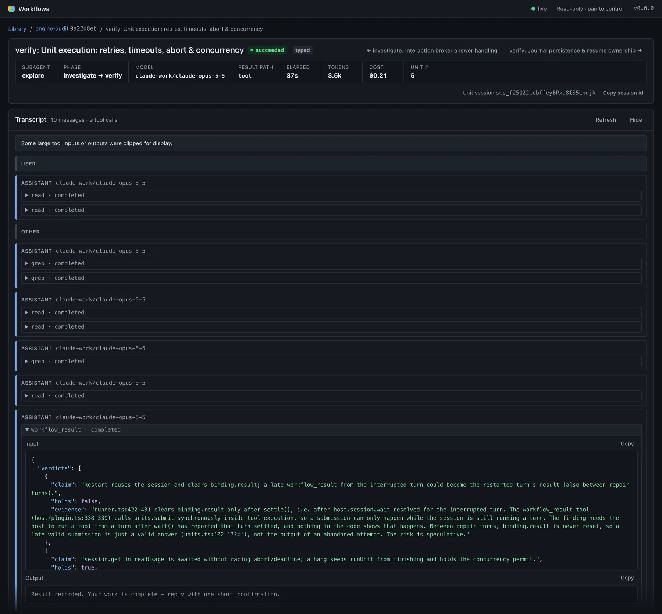This screenshot has width=662, height=614.
Task: Hide the transcript panel
Action: tap(636, 120)
